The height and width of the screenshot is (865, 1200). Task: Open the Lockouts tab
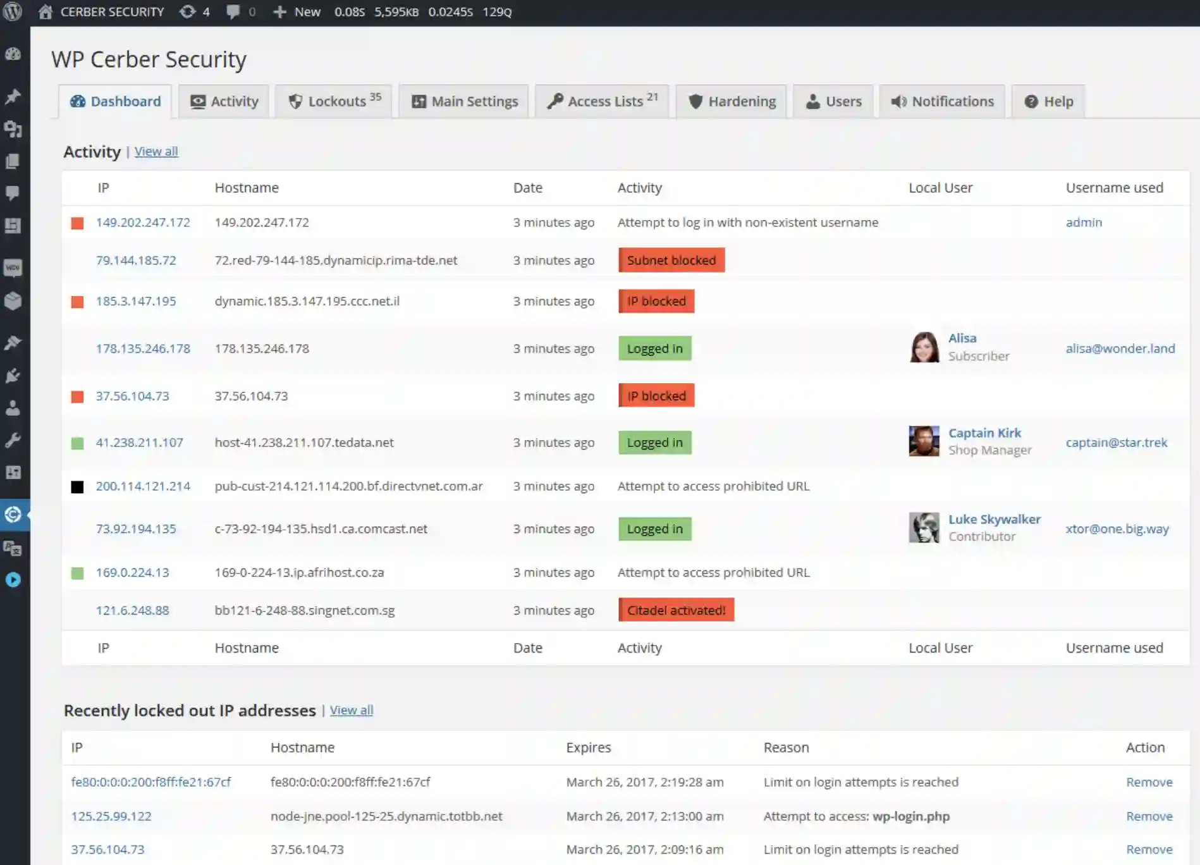(x=334, y=101)
